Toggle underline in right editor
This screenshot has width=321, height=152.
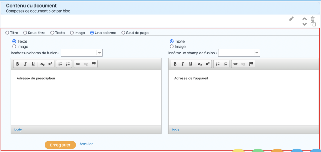click(x=191, y=64)
